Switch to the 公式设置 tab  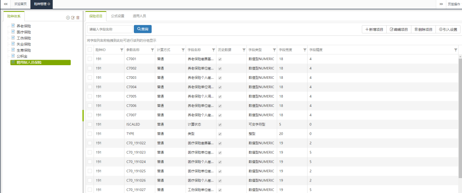pos(118,16)
